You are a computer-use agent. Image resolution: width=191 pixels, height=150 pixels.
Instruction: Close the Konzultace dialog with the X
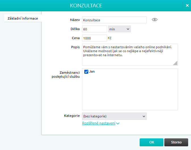[187, 5]
